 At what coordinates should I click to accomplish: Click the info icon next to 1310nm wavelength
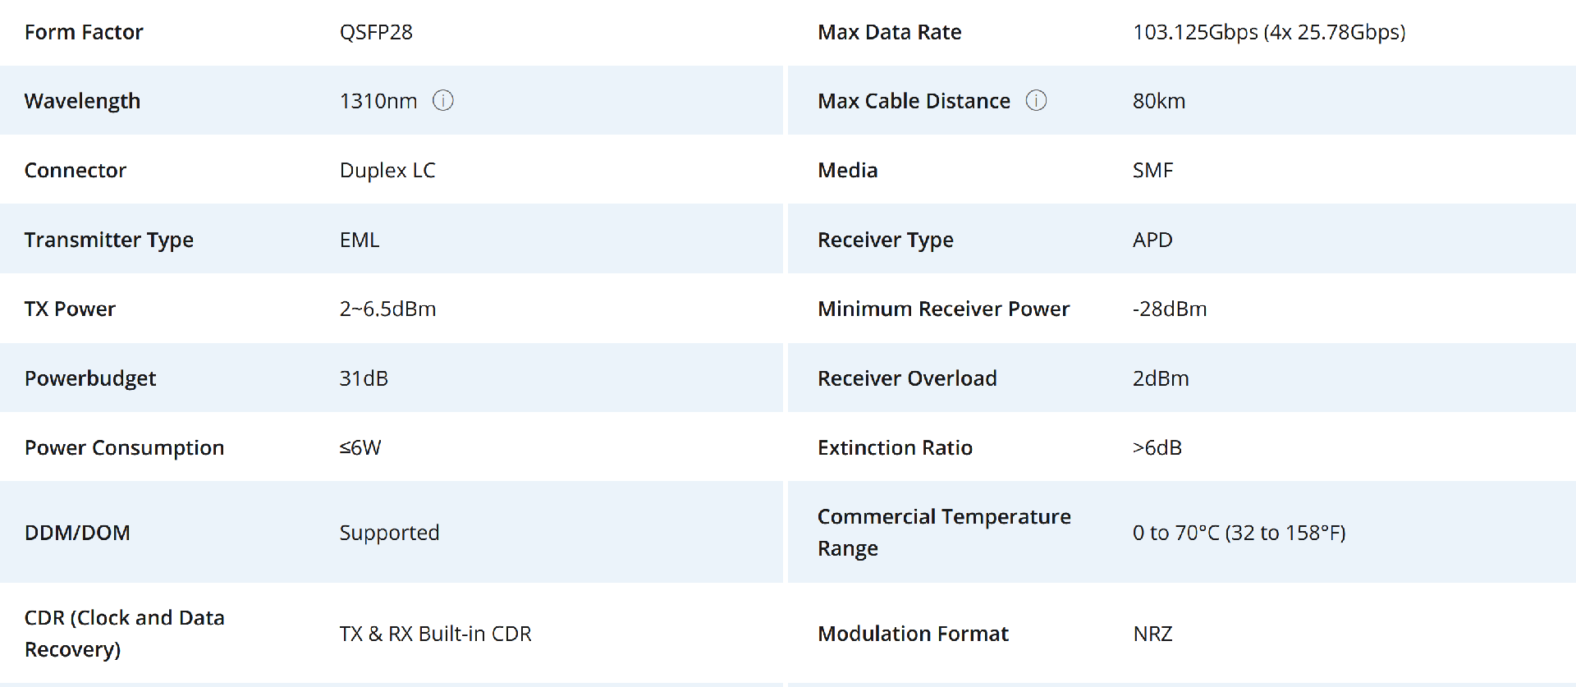[x=443, y=100]
